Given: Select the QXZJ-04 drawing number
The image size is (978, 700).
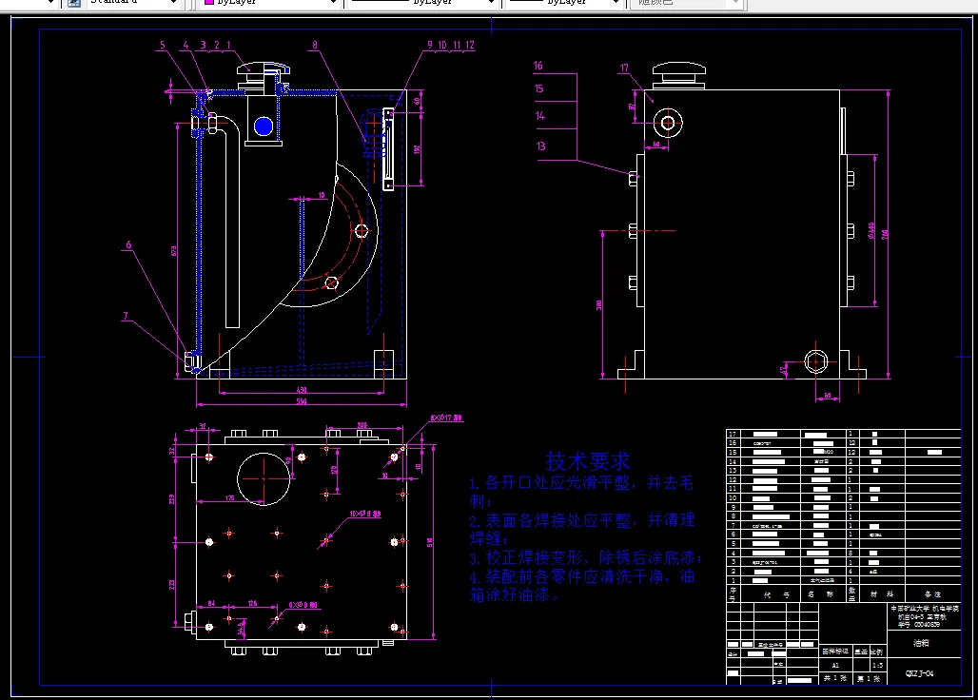Looking at the screenshot, I should [x=919, y=673].
